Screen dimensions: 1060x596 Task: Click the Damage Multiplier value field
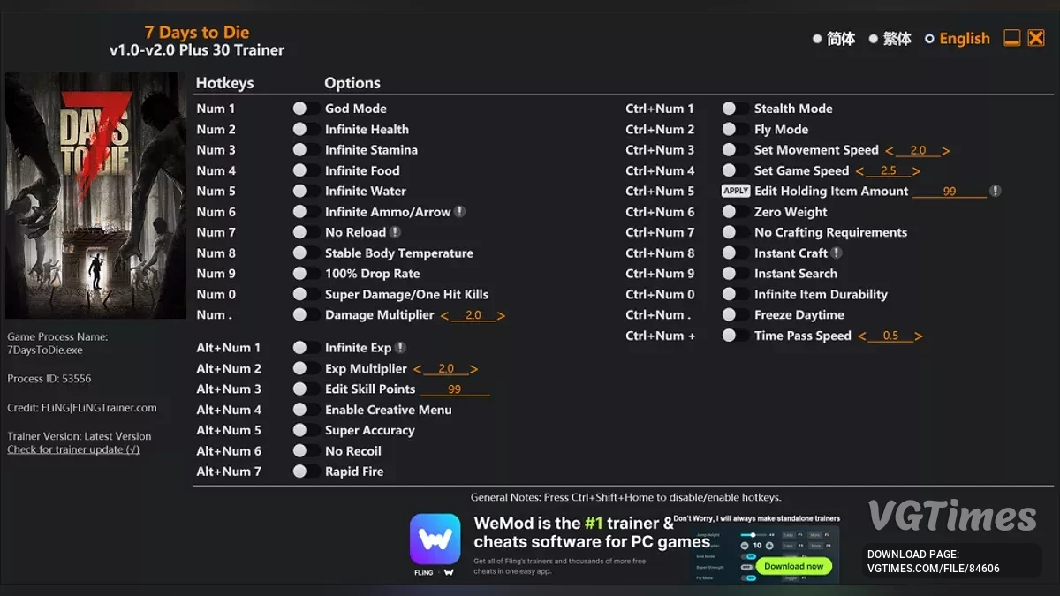(473, 315)
